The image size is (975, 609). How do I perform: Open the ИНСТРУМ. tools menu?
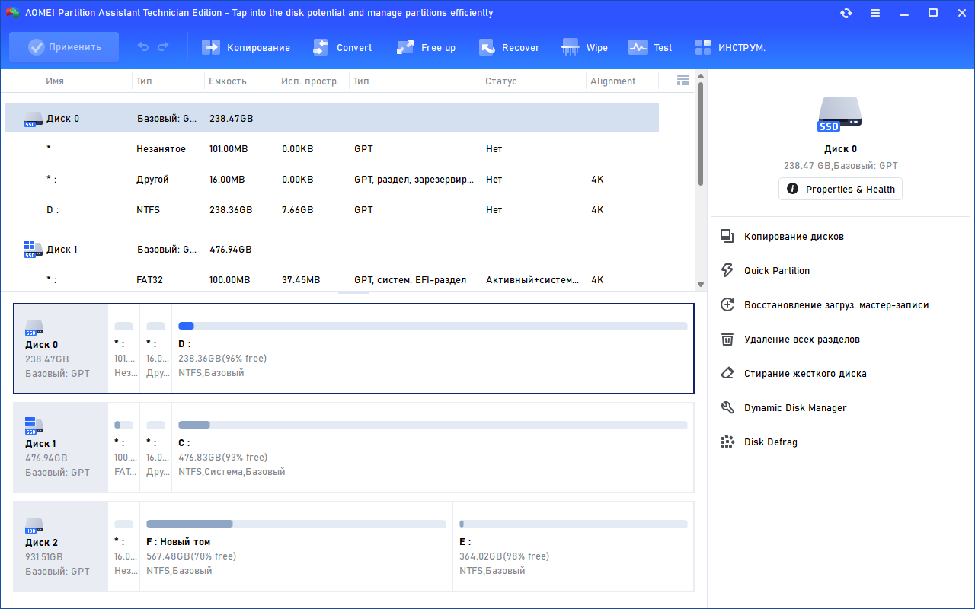[x=730, y=47]
